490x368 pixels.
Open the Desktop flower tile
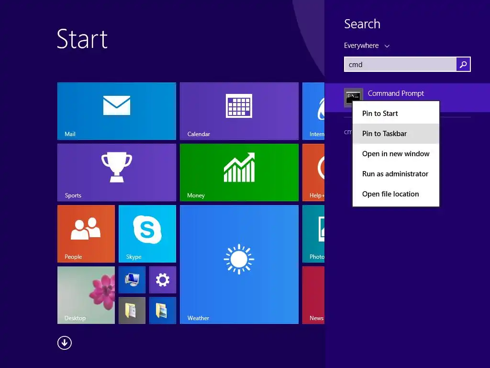(86, 295)
